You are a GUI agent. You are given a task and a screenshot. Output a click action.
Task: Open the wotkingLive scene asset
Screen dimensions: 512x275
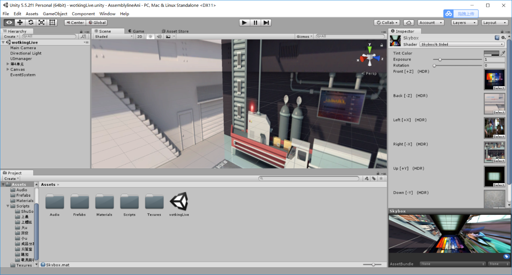click(x=179, y=202)
